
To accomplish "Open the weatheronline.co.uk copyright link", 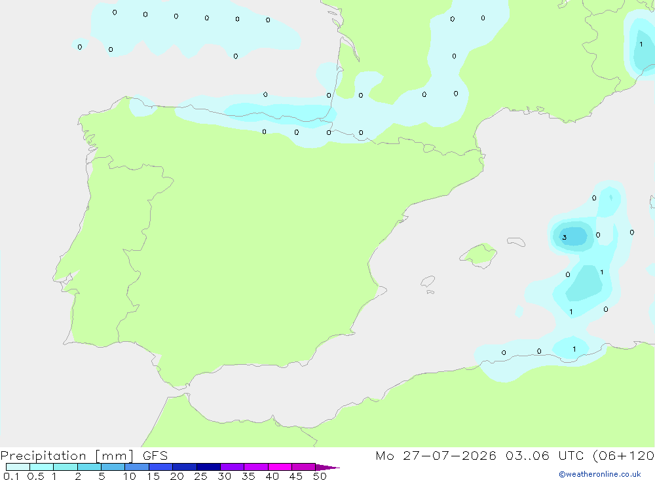I will tap(600, 474).
